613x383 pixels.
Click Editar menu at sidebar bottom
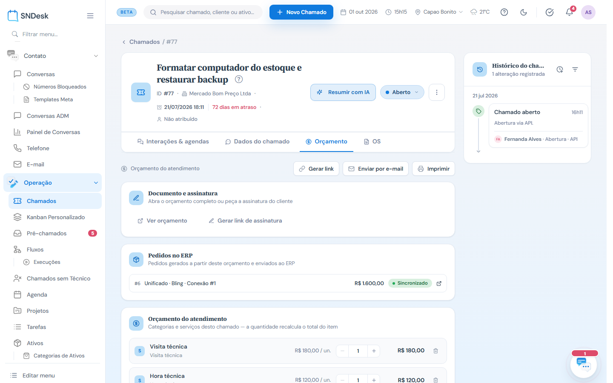click(x=39, y=375)
